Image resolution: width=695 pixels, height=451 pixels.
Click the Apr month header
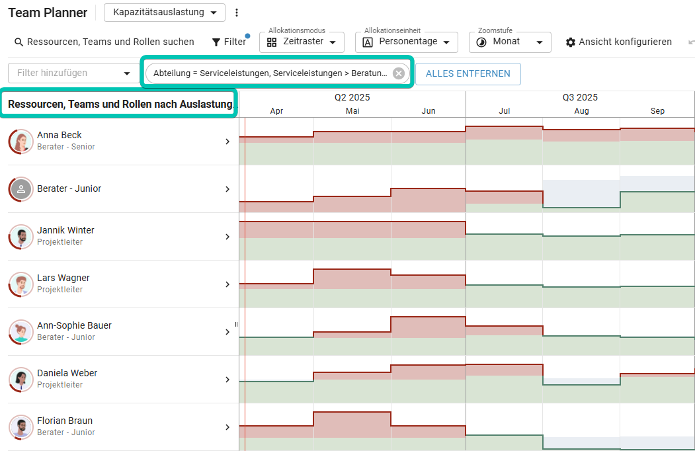tap(276, 111)
